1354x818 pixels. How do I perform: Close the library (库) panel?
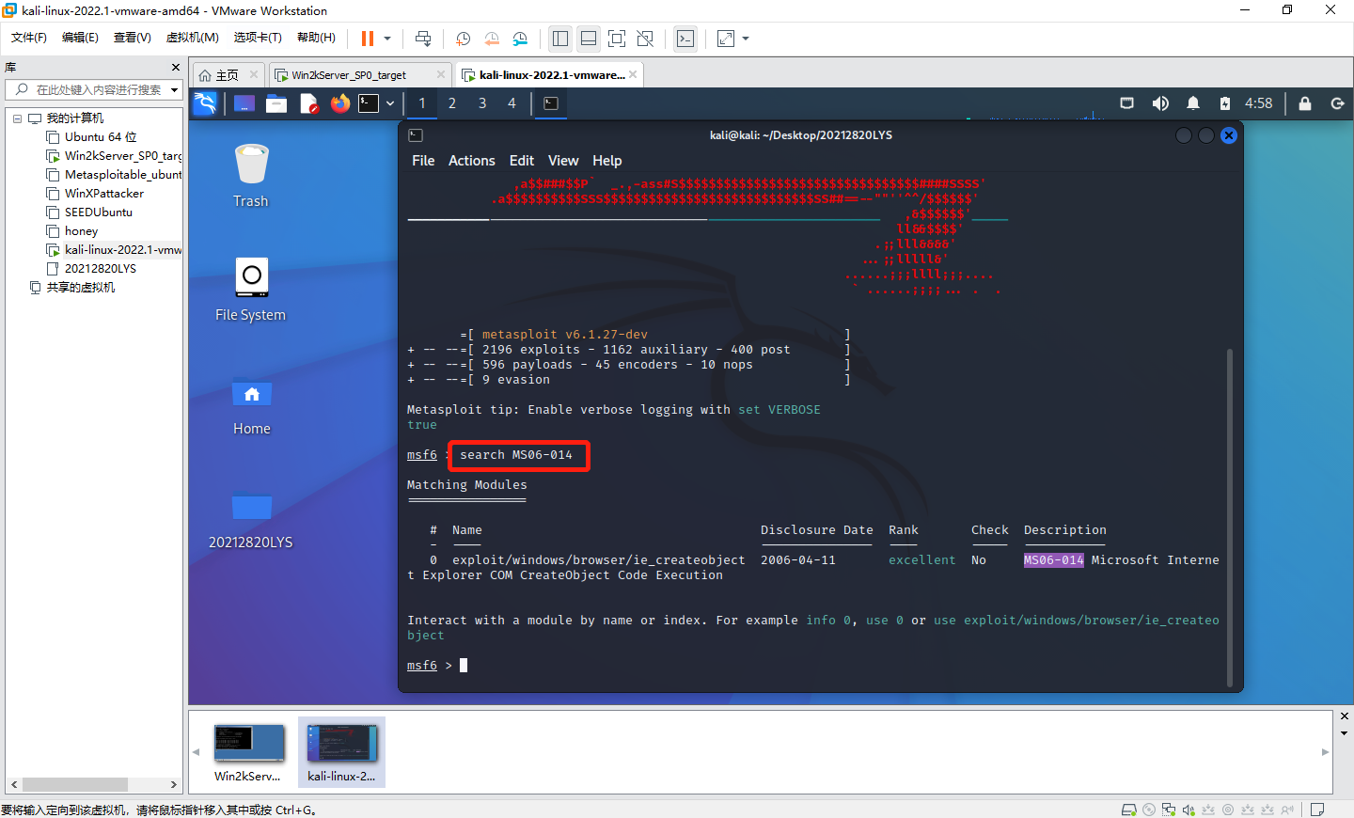click(x=175, y=68)
